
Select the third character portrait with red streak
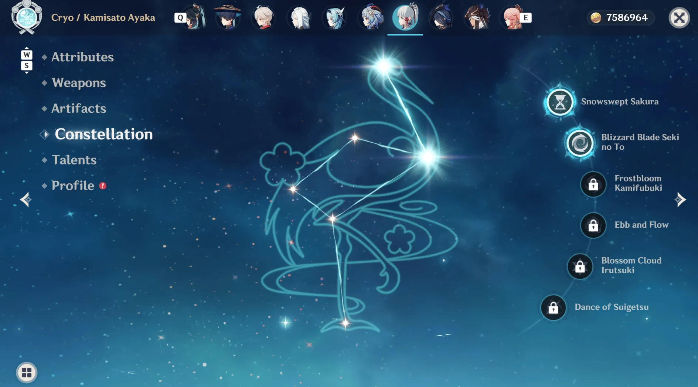point(263,17)
